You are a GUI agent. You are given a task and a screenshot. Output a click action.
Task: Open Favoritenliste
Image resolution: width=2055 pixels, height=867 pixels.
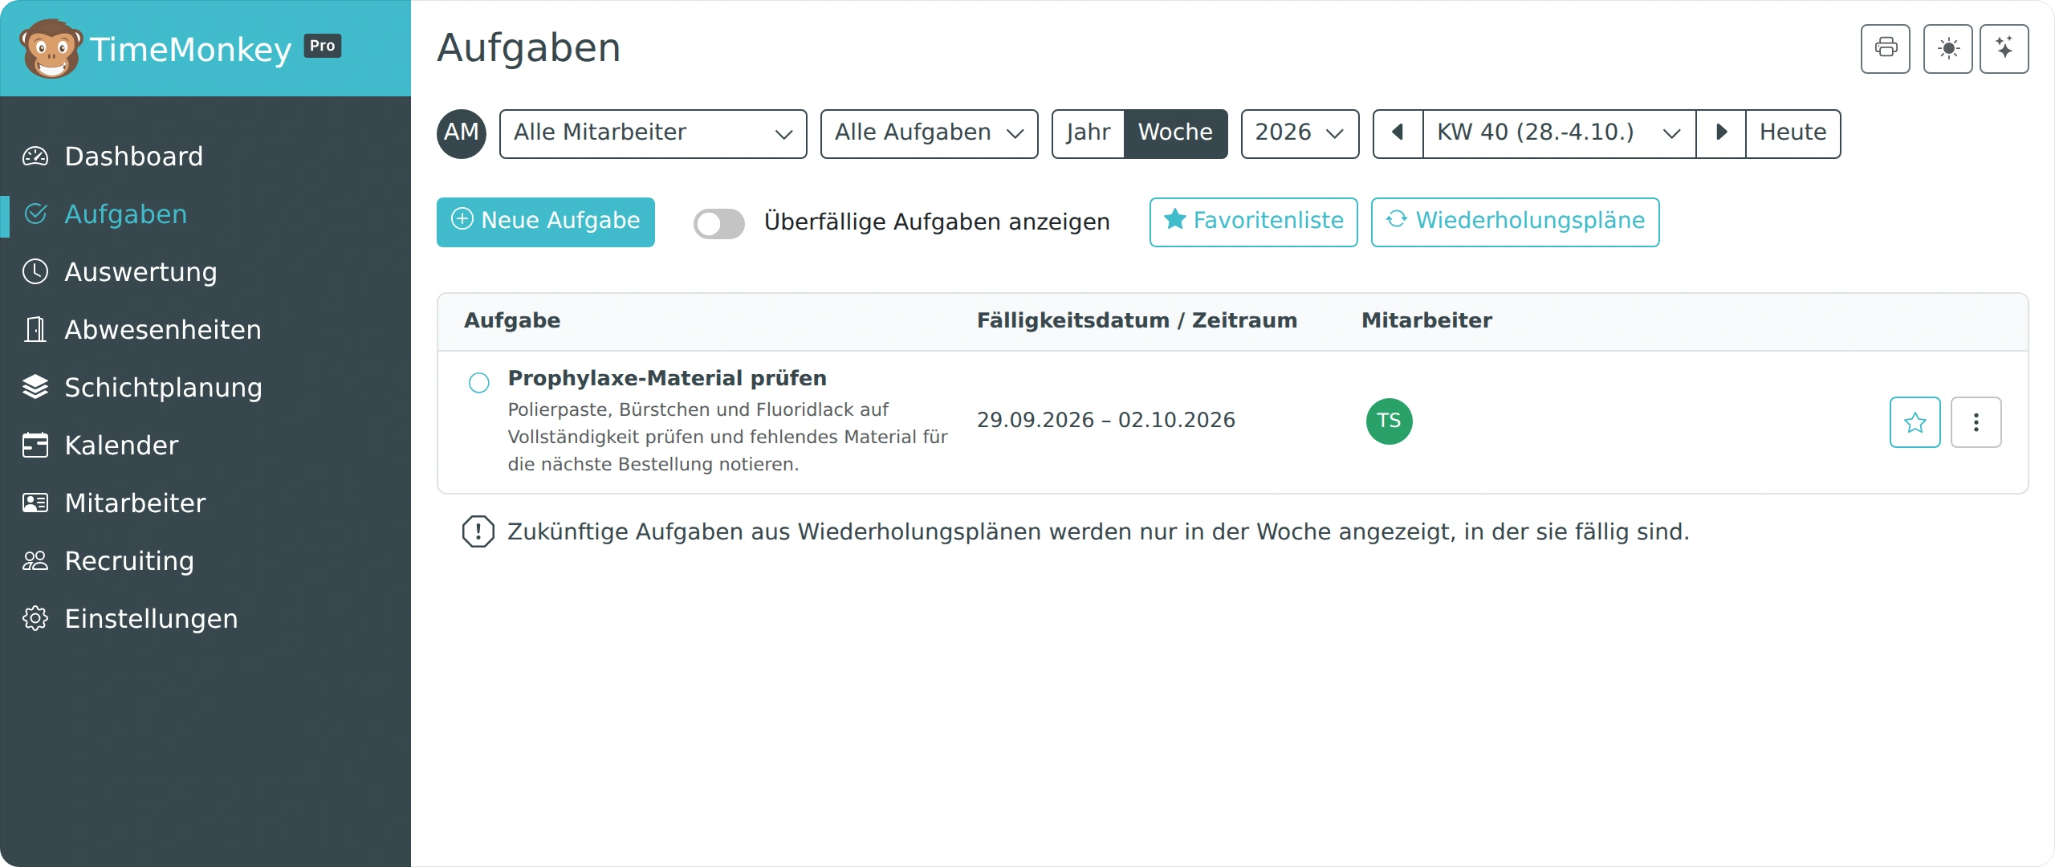click(1254, 222)
